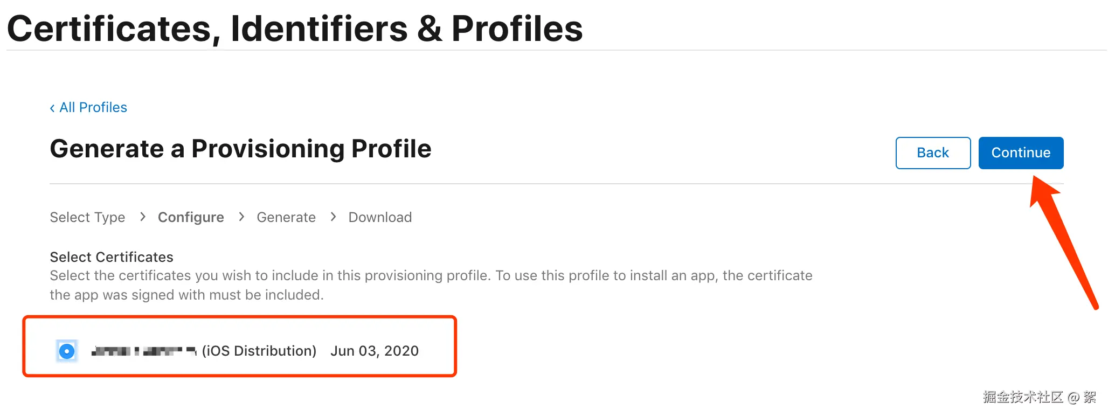Image resolution: width=1108 pixels, height=416 pixels.
Task: Select the Configure step in breadcrumb
Action: point(191,217)
